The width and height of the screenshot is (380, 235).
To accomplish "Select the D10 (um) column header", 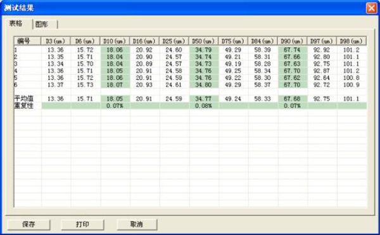I will [115, 41].
